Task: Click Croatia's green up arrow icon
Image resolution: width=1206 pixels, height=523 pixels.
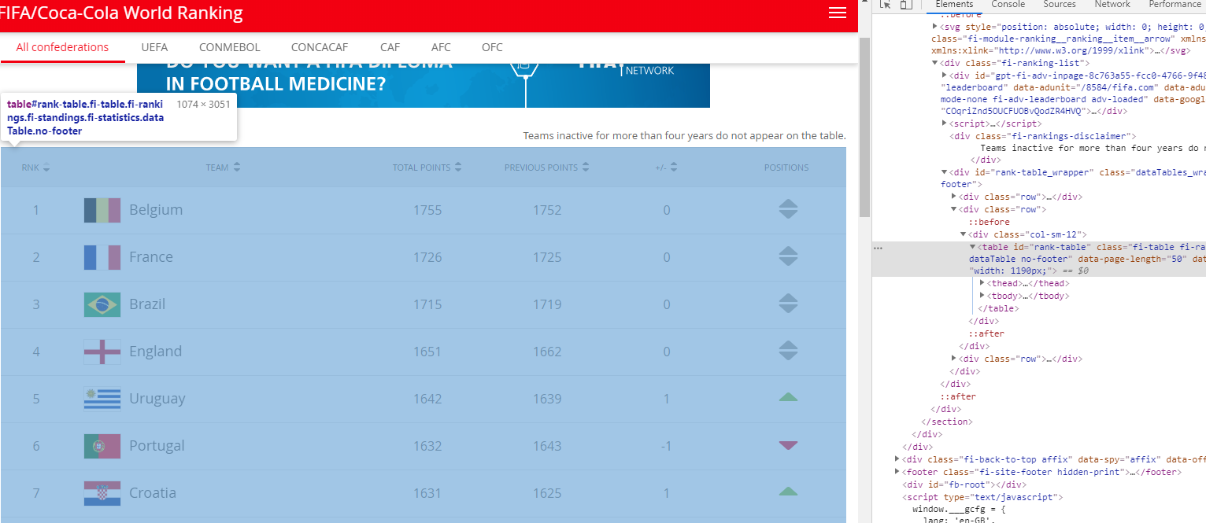Action: tap(788, 492)
